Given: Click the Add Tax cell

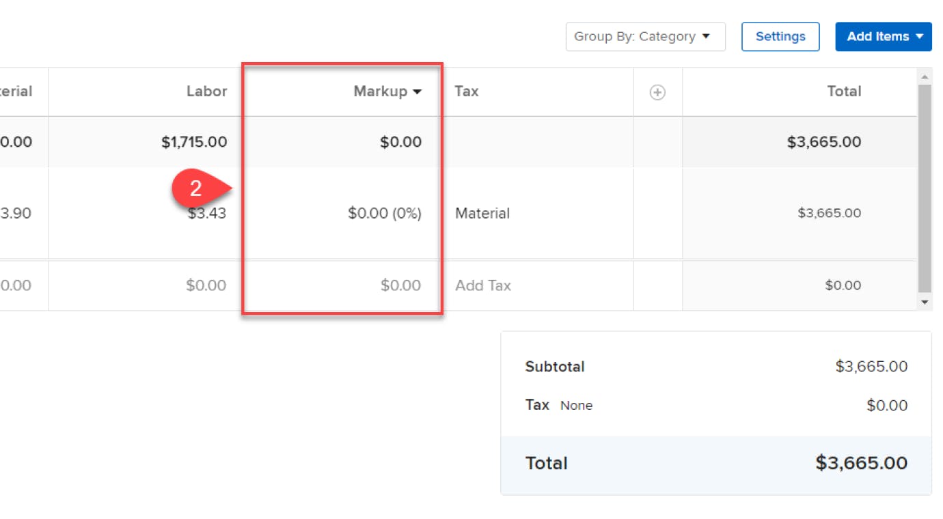Looking at the screenshot, I should [x=483, y=285].
